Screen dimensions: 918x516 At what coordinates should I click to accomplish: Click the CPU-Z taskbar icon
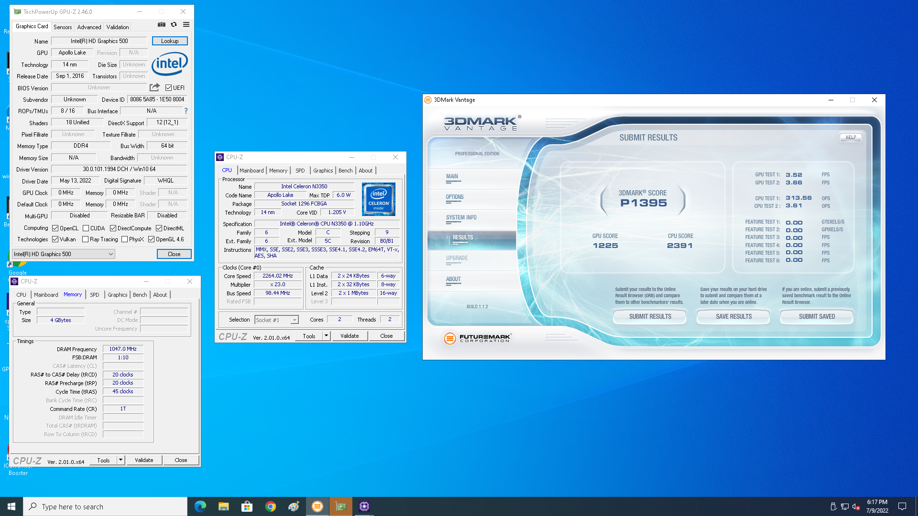click(x=364, y=506)
